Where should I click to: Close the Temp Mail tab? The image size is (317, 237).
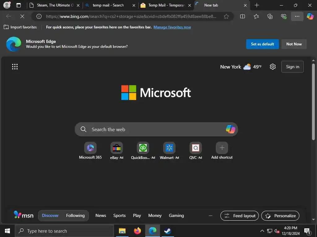[x=189, y=6]
